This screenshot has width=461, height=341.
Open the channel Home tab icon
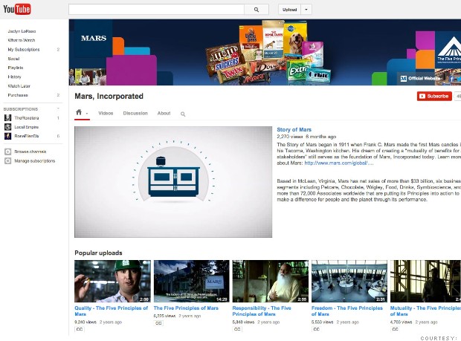tap(80, 113)
